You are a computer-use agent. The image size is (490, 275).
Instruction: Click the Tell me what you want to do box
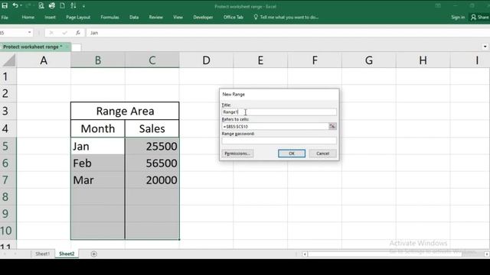coord(286,18)
